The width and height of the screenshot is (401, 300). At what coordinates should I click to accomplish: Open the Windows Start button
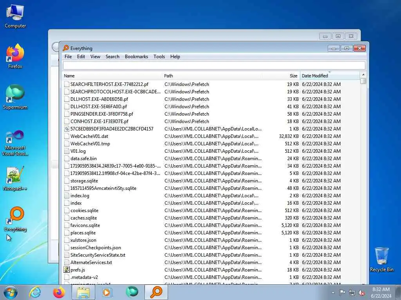pyautogui.click(x=11, y=292)
